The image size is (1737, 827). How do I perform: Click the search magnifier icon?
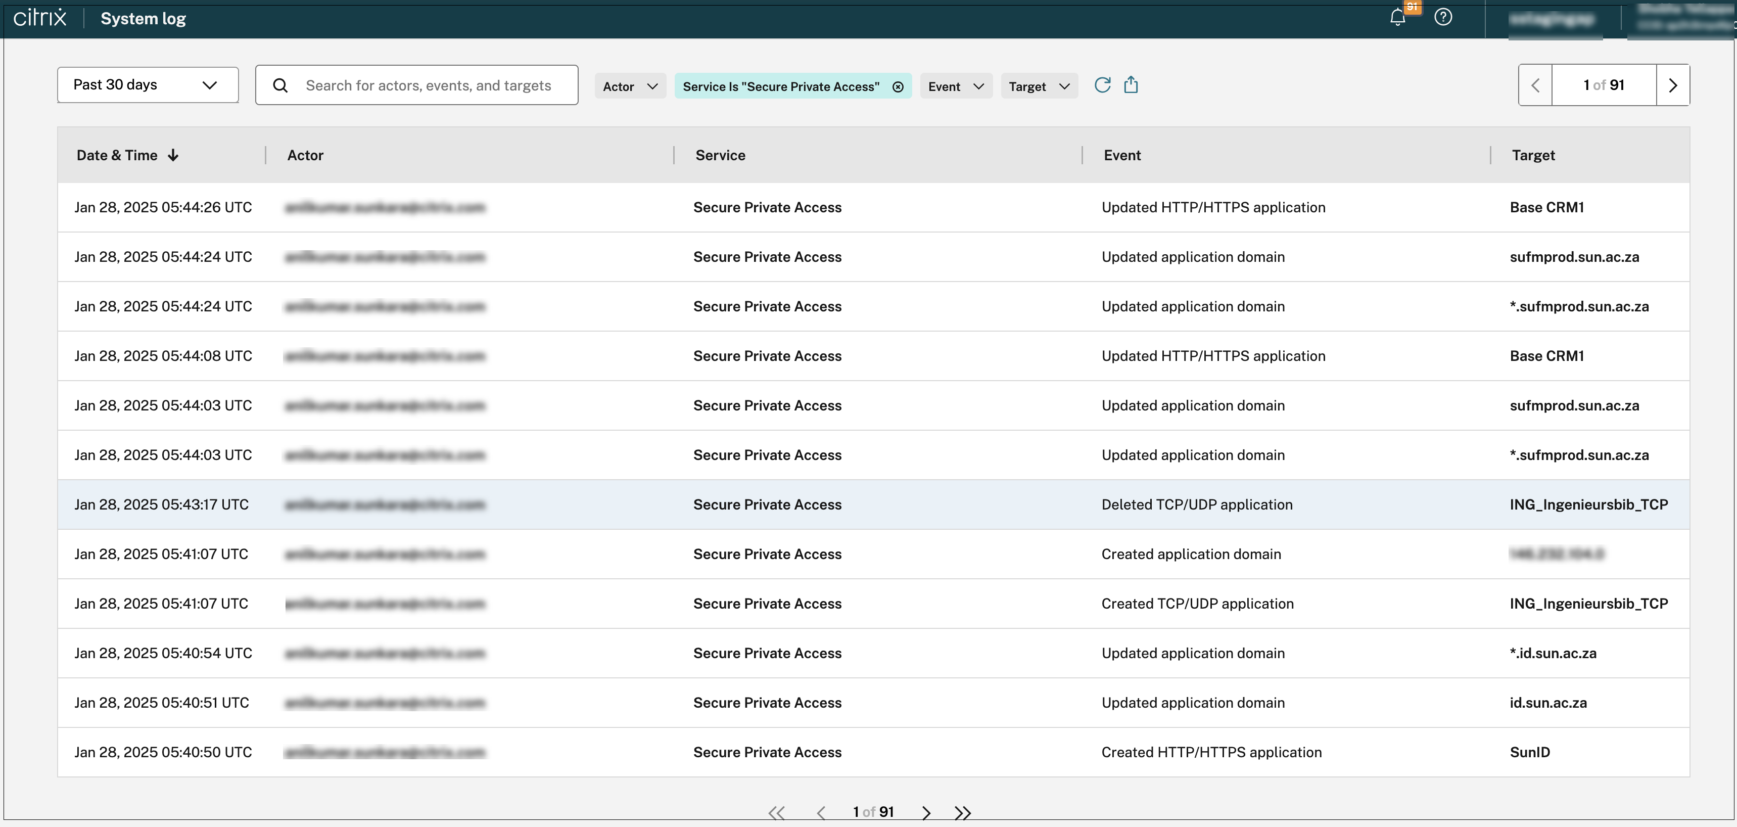(x=280, y=85)
